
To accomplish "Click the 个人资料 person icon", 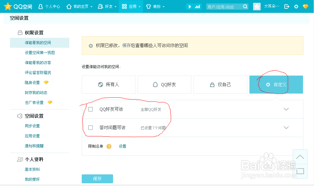I will (x=20, y=159).
